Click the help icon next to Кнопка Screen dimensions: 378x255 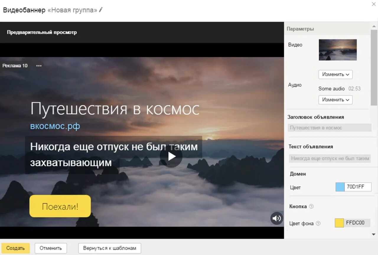click(x=311, y=206)
